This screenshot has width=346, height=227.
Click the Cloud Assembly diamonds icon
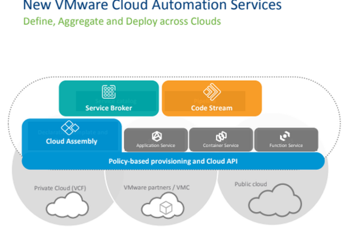[x=70, y=128]
